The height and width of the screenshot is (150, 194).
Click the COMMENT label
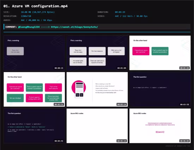click(11, 27)
